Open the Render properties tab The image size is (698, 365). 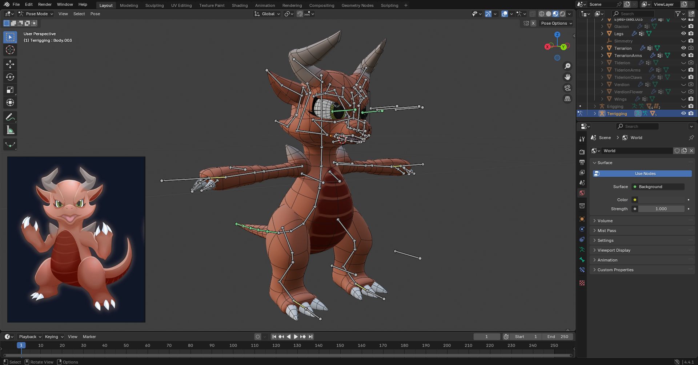[x=582, y=152]
